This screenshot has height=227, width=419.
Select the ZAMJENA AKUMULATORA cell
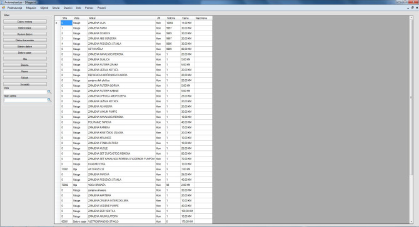[121, 216]
